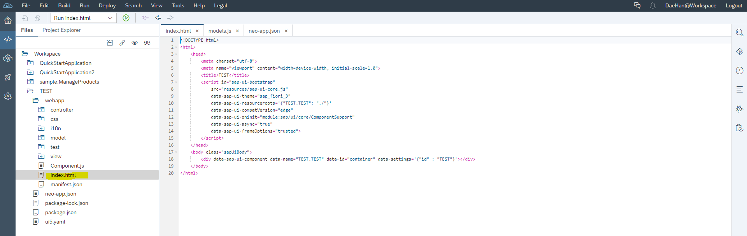Fold the html tag on line 2

pyautogui.click(x=176, y=47)
